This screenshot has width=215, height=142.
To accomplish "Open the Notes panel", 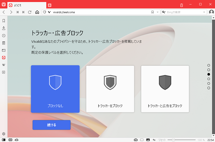I will [4, 43].
